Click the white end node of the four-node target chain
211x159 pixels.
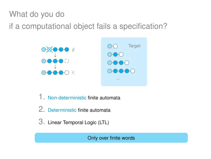pyautogui.click(x=127, y=63)
